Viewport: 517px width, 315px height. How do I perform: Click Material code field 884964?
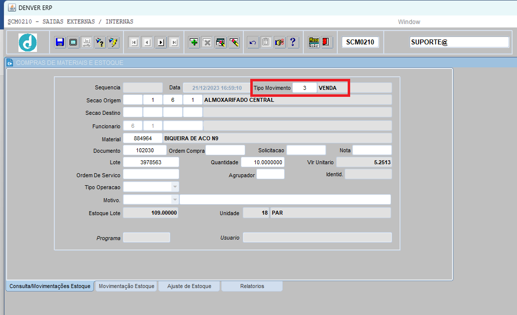point(143,138)
